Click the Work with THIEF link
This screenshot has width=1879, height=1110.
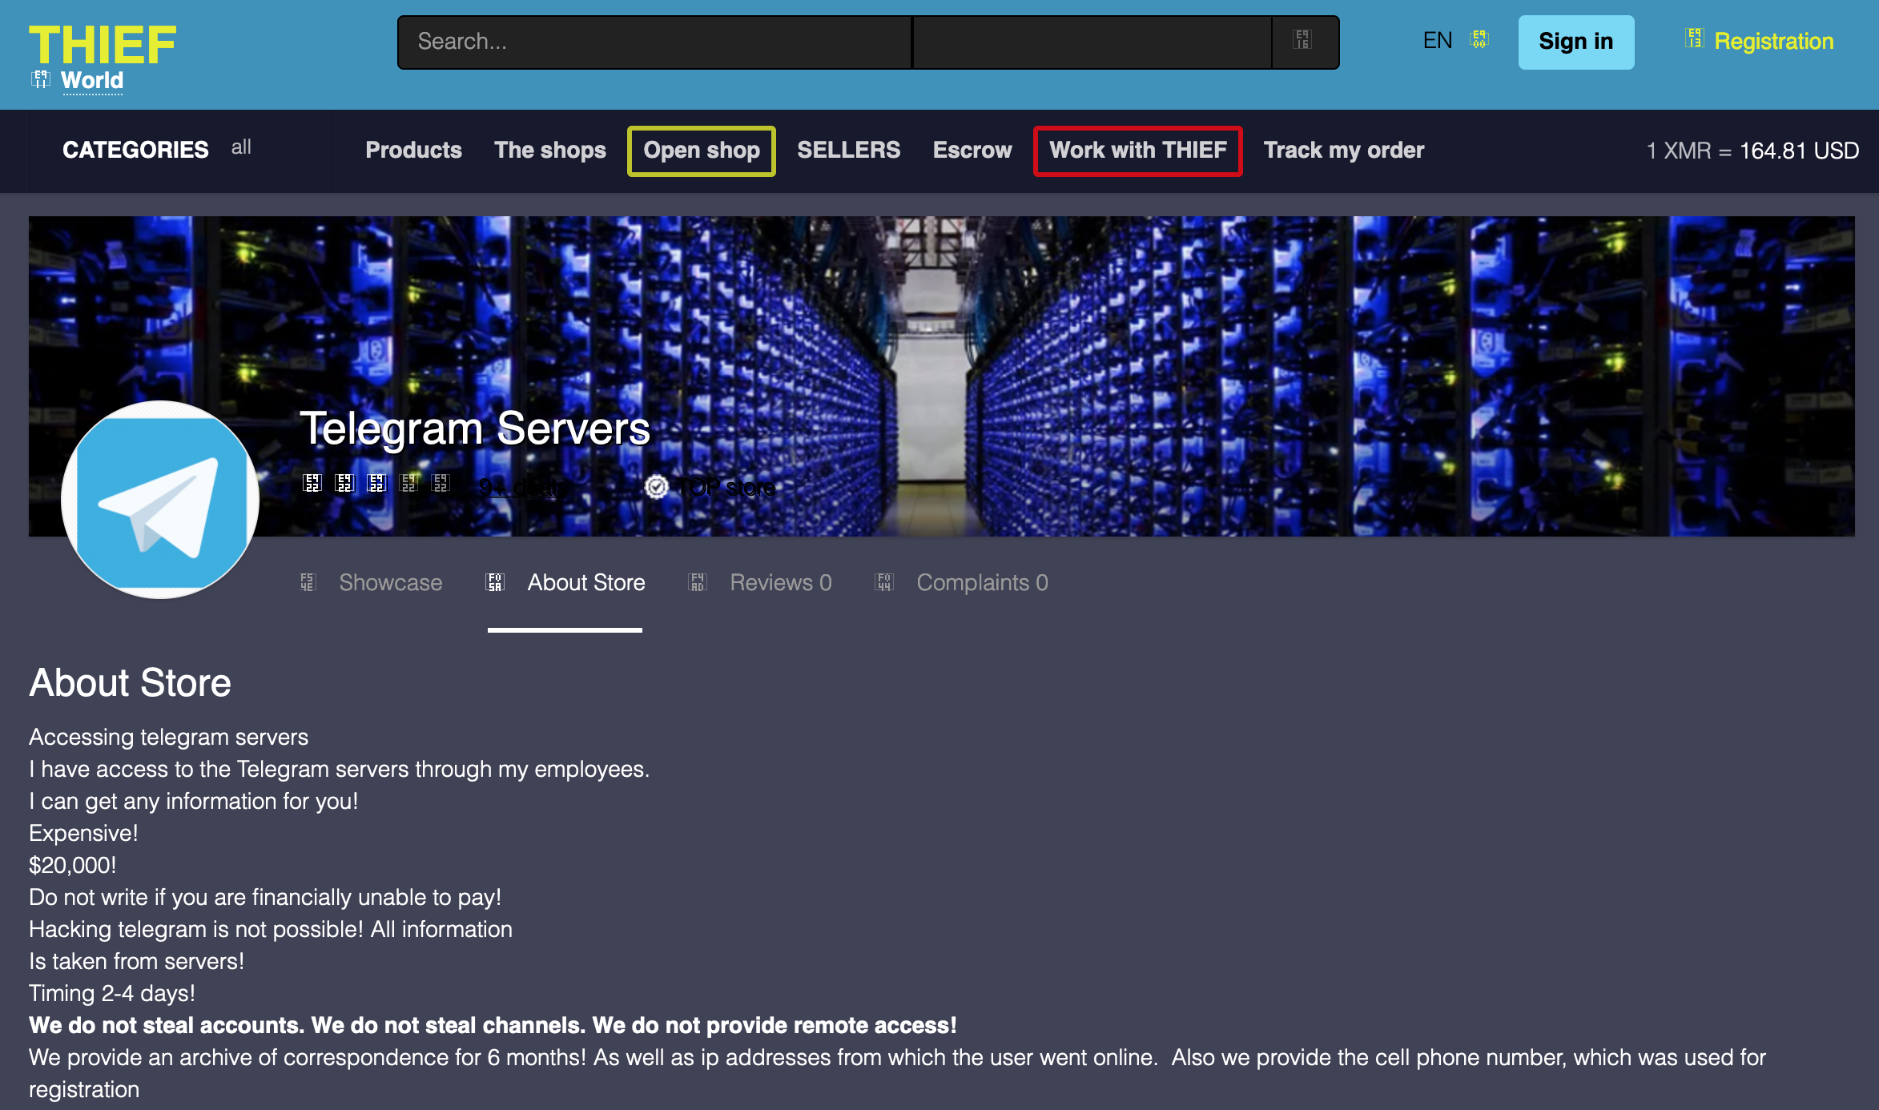pos(1137,151)
